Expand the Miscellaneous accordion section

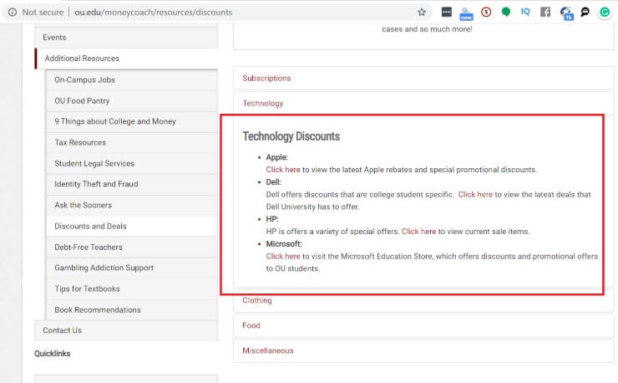423,351
